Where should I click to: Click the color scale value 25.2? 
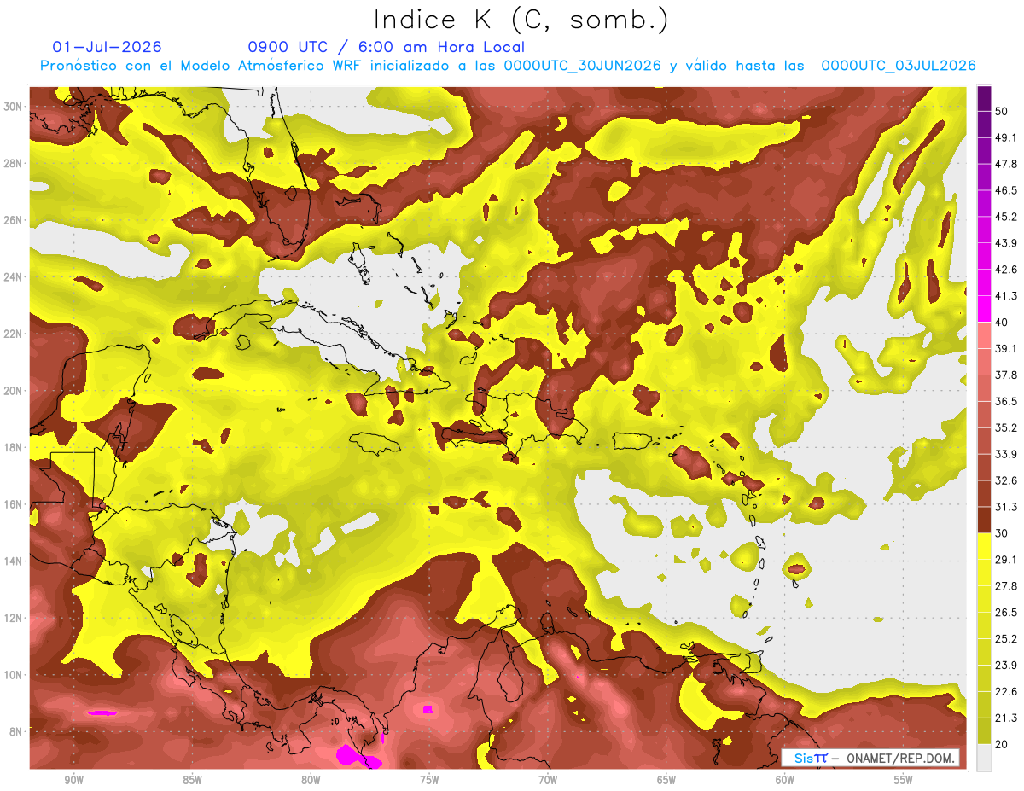click(1006, 639)
